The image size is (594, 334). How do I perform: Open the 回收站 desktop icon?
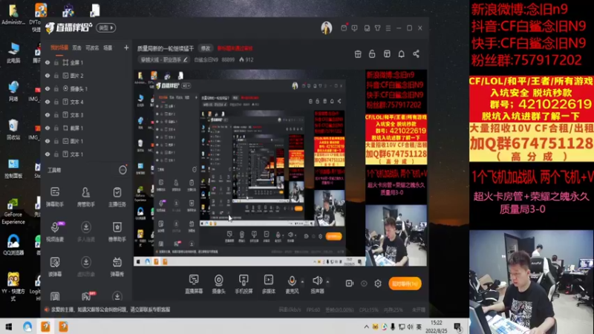click(13, 129)
